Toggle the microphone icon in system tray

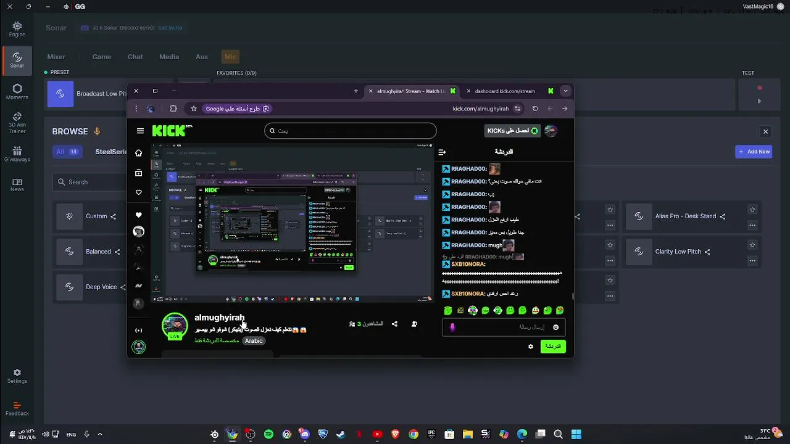coord(86,434)
